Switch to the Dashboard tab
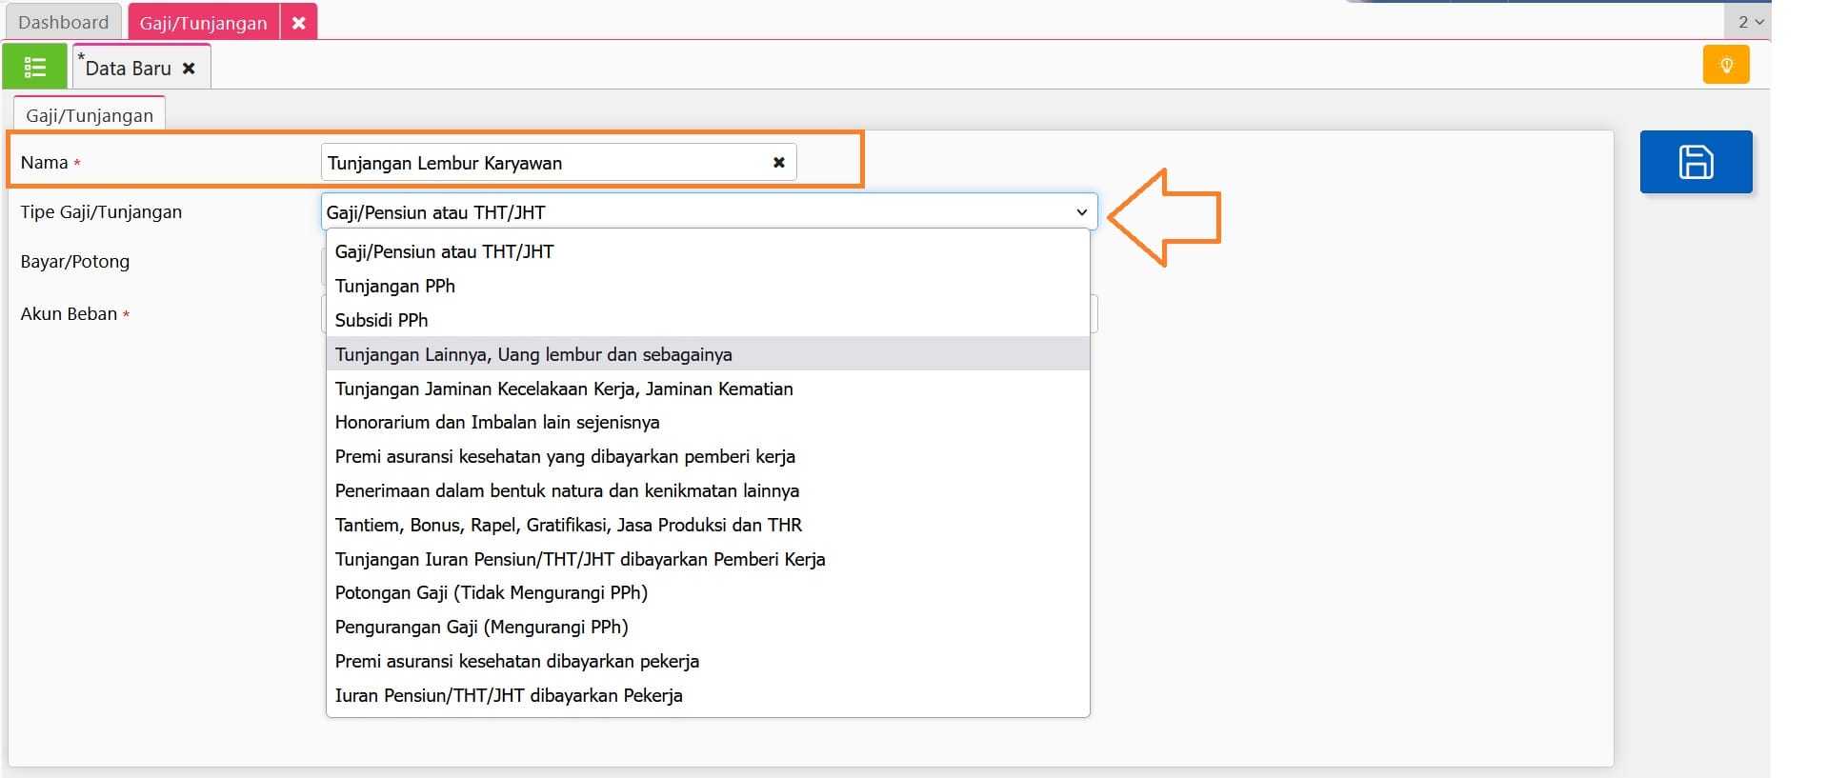The image size is (1827, 778). click(x=64, y=23)
